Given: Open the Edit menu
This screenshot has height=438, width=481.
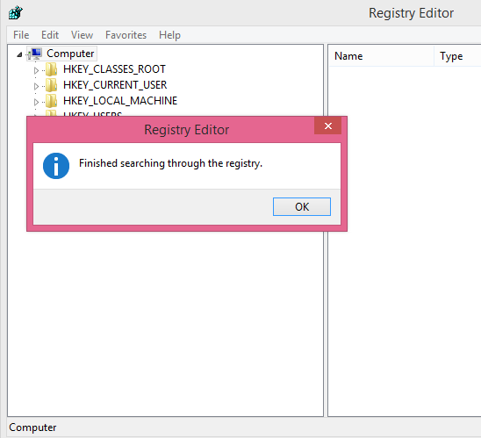Looking at the screenshot, I should coord(50,35).
